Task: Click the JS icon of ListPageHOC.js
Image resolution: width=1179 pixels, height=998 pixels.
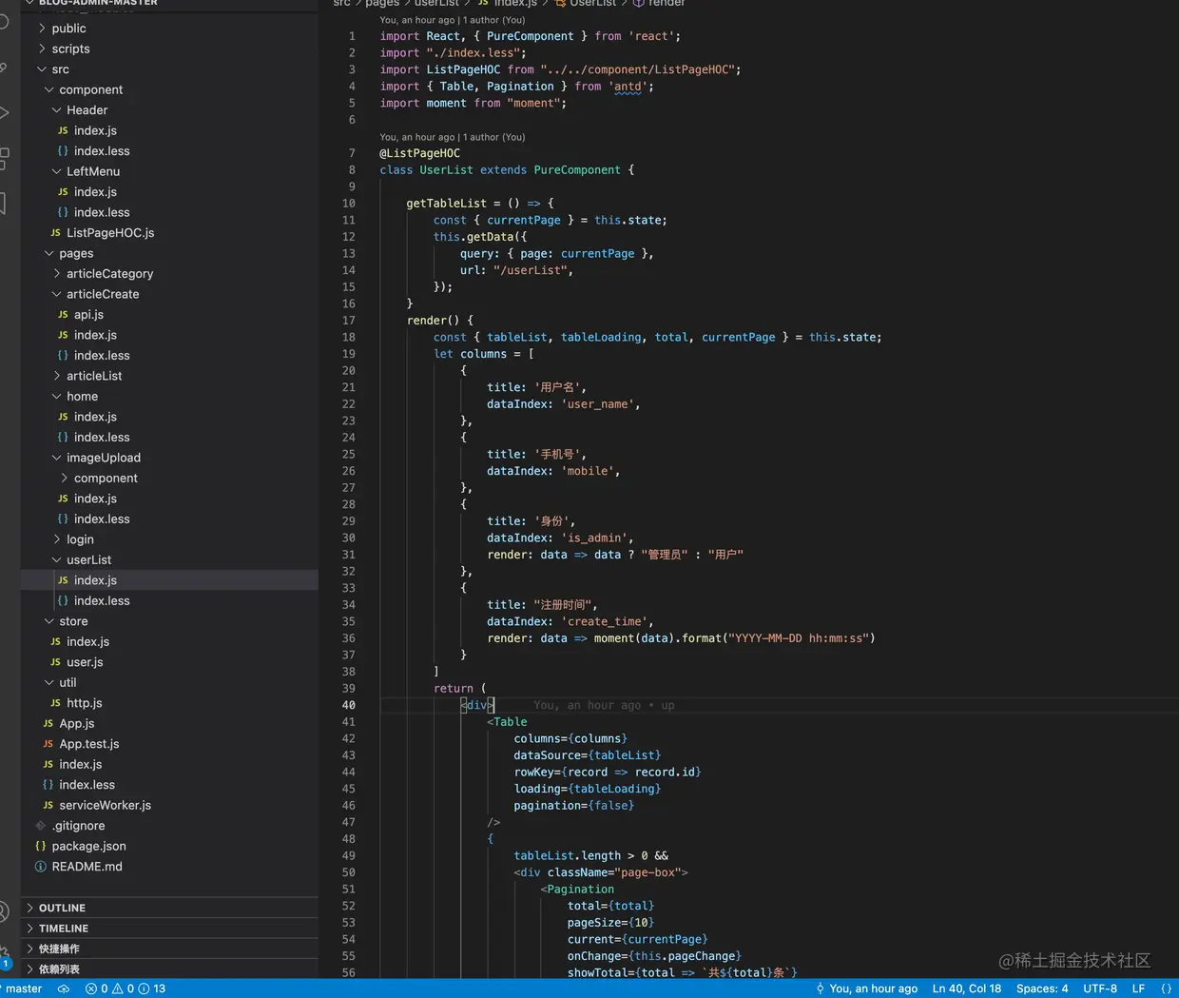Action: click(55, 233)
